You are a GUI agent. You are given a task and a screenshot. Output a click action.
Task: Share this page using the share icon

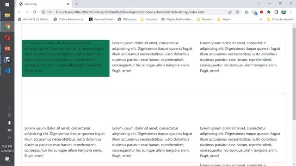(x=230, y=12)
